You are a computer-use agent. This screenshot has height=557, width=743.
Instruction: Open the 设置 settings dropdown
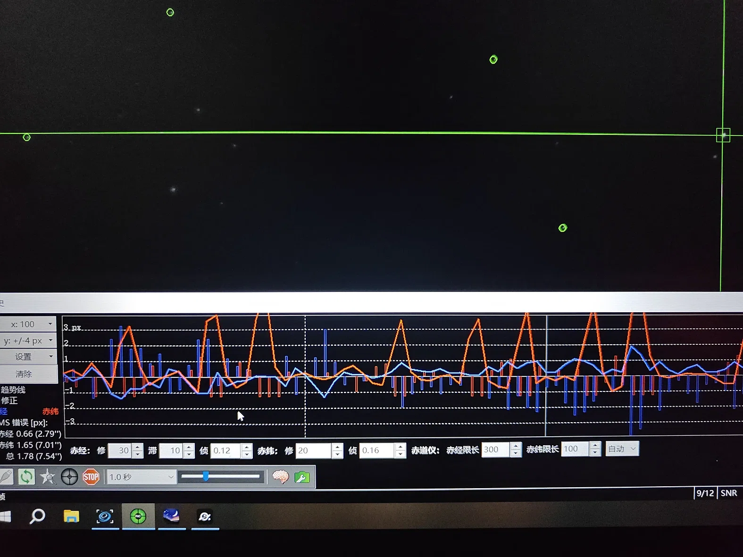(x=28, y=357)
